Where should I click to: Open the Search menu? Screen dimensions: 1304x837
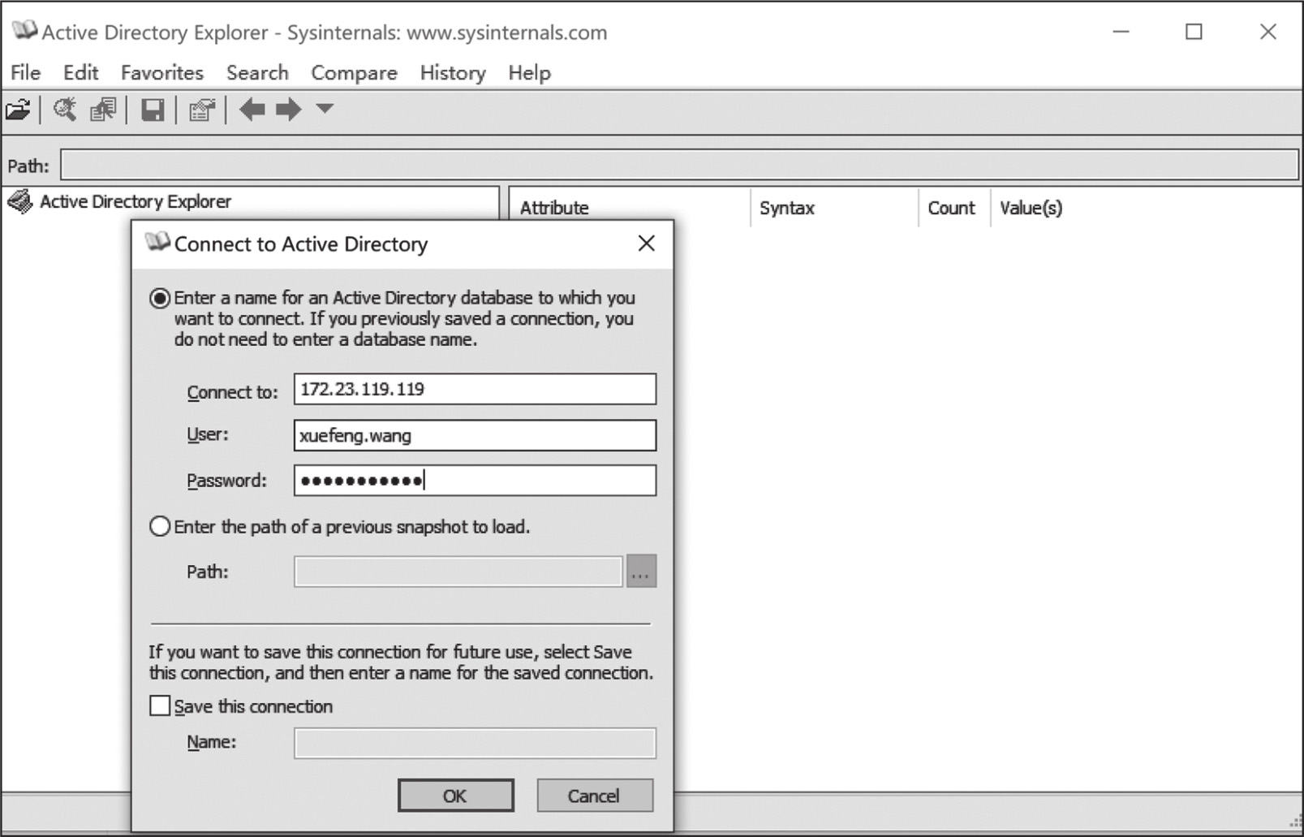coord(257,72)
